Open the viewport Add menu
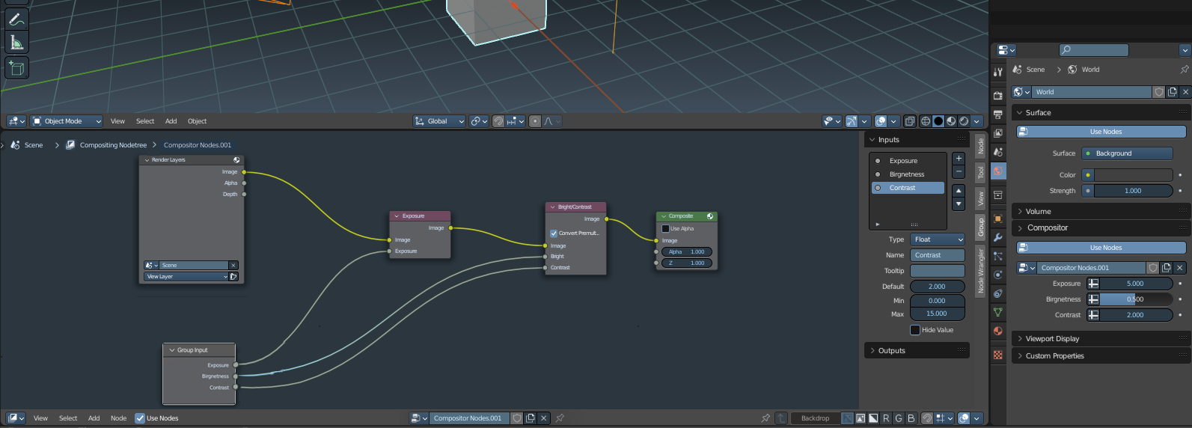The image size is (1192, 428). pyautogui.click(x=171, y=121)
